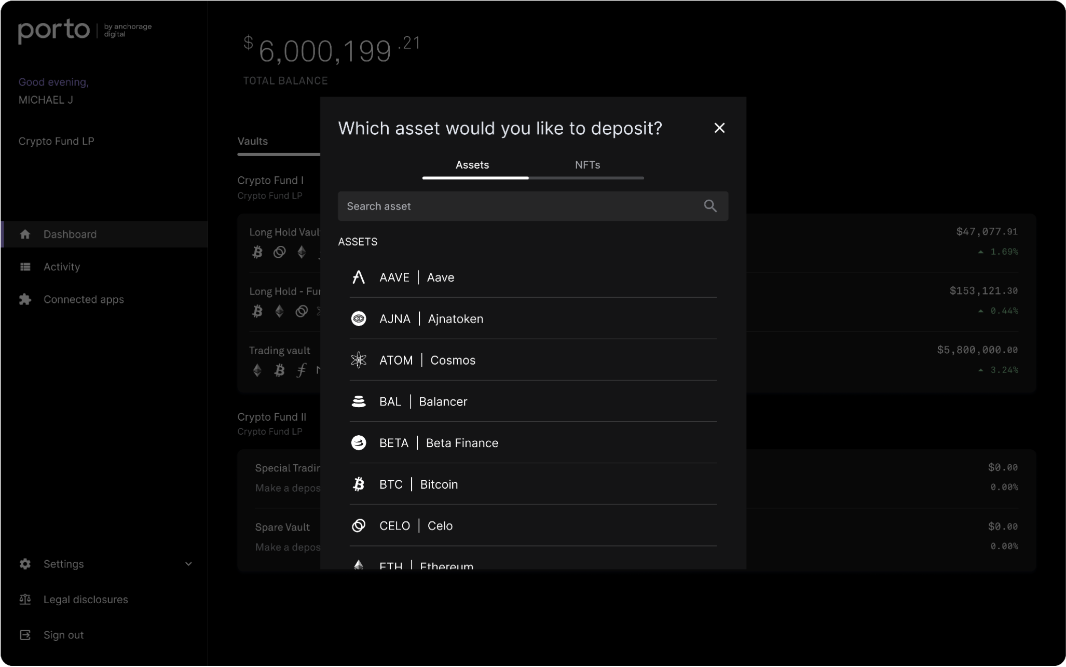
Task: Click the Bitcoin icon in BTC row
Action: click(359, 484)
